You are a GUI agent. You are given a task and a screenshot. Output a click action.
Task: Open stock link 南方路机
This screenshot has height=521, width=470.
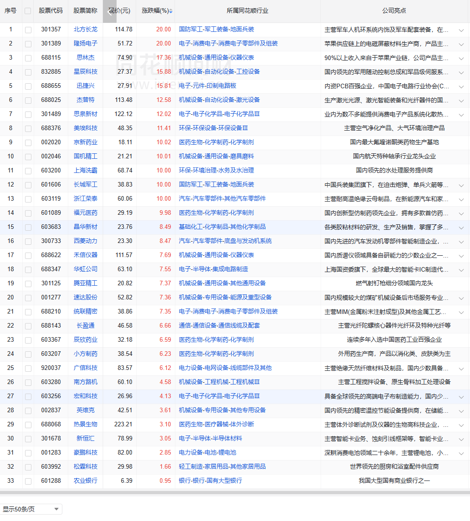click(86, 382)
